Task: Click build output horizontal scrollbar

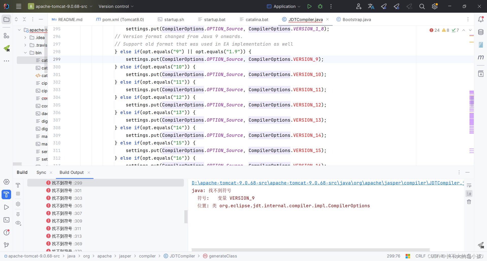Action: tap(310, 250)
